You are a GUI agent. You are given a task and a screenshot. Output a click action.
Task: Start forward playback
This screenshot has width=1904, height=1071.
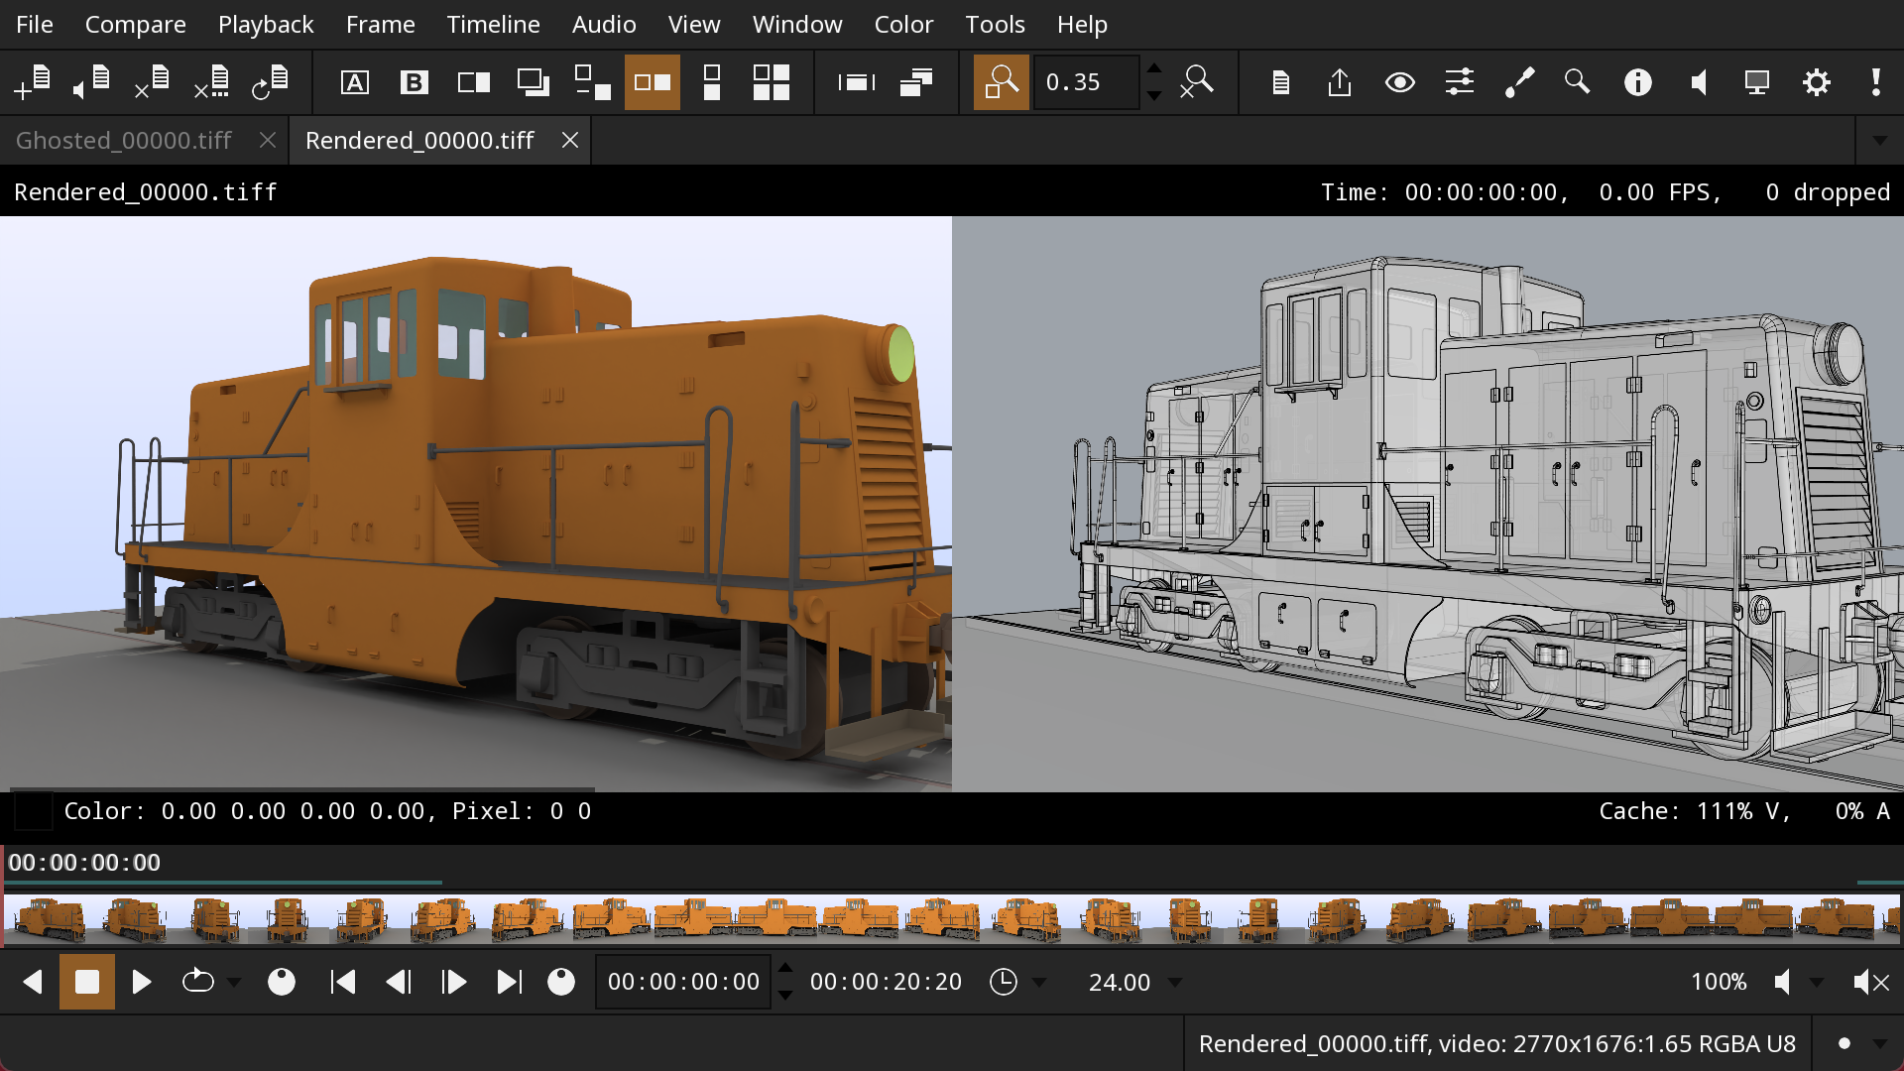coord(142,982)
